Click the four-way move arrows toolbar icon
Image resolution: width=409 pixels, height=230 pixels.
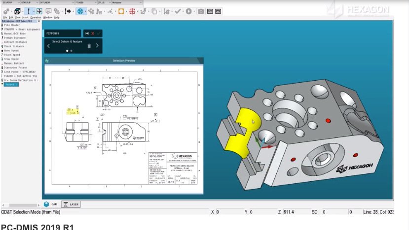(39, 11)
